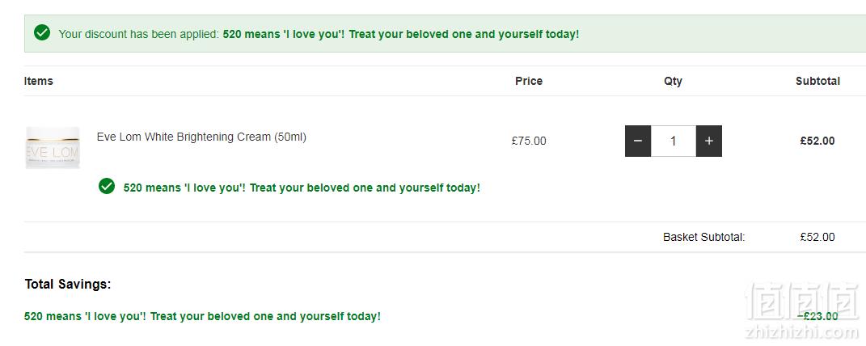Click the promotion text under Total Savings
866x346 pixels.
(202, 317)
